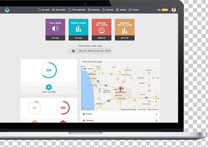Click the Average Full Leads gauge icon
The height and width of the screenshot is (147, 208).
(101, 30)
